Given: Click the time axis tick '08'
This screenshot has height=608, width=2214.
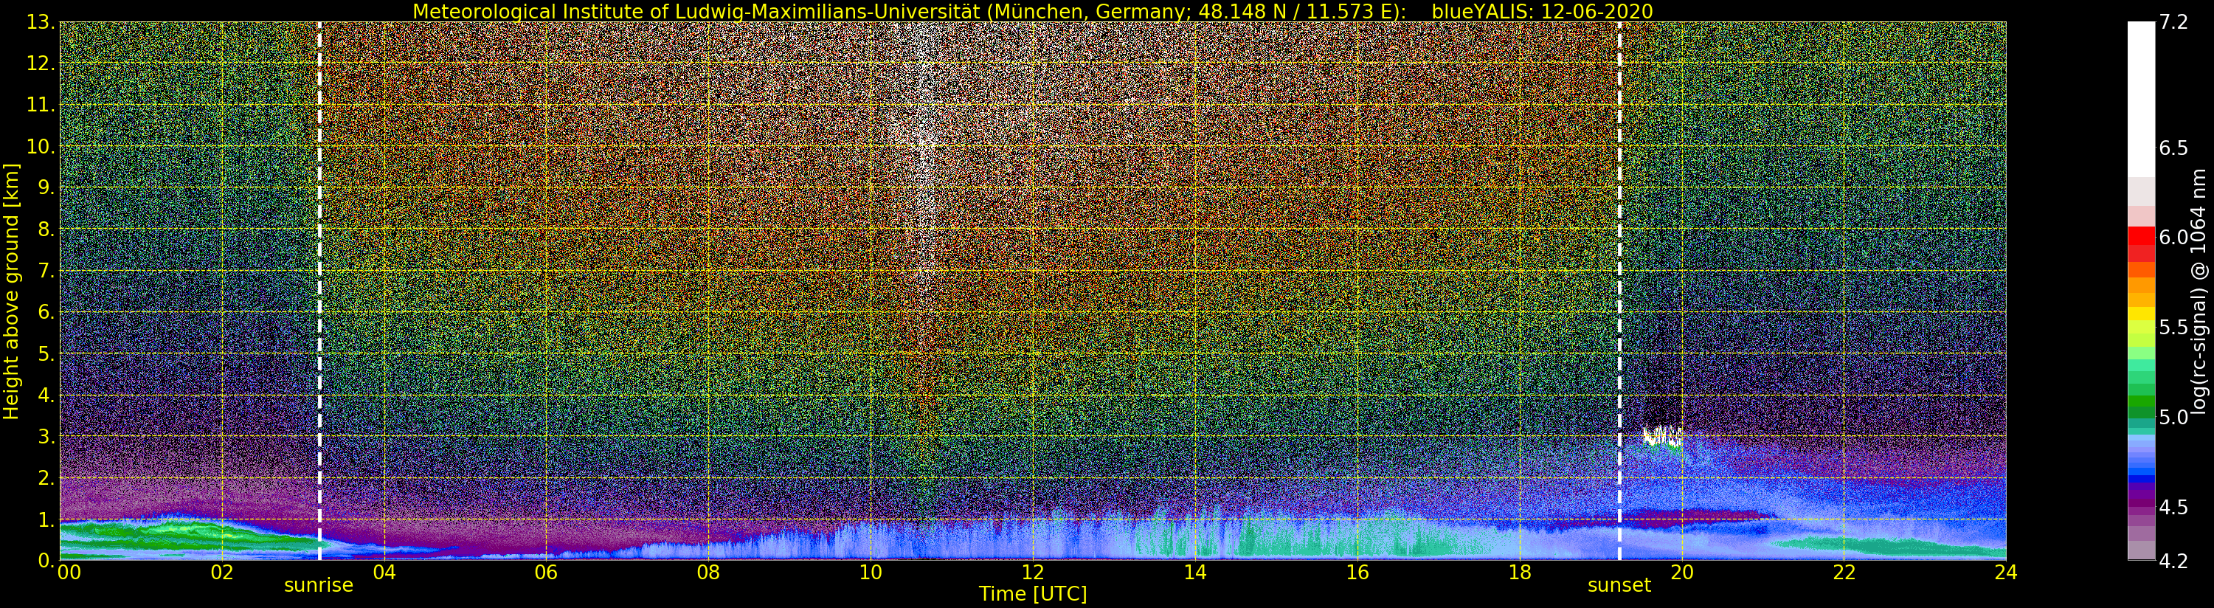Looking at the screenshot, I should click(708, 573).
